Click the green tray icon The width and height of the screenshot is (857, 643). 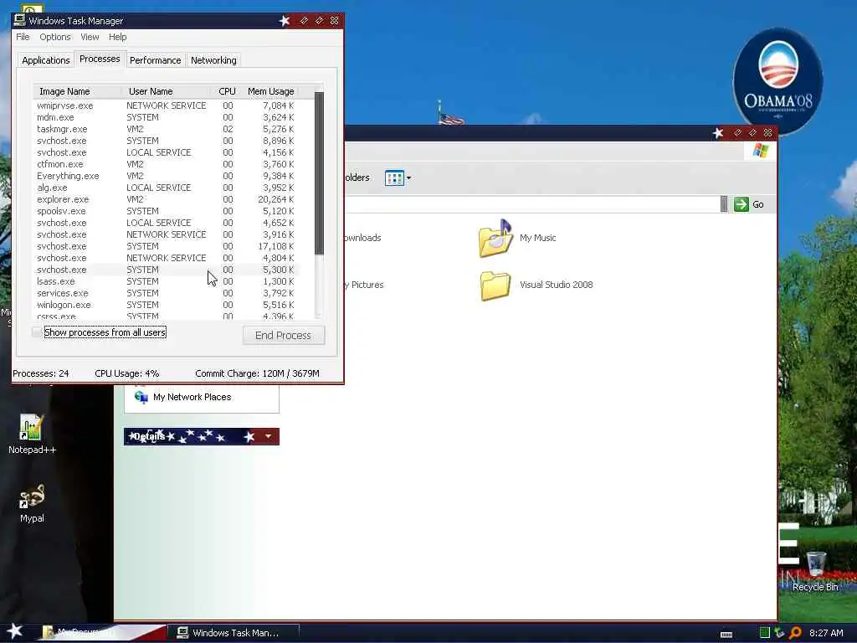pyautogui.click(x=764, y=633)
